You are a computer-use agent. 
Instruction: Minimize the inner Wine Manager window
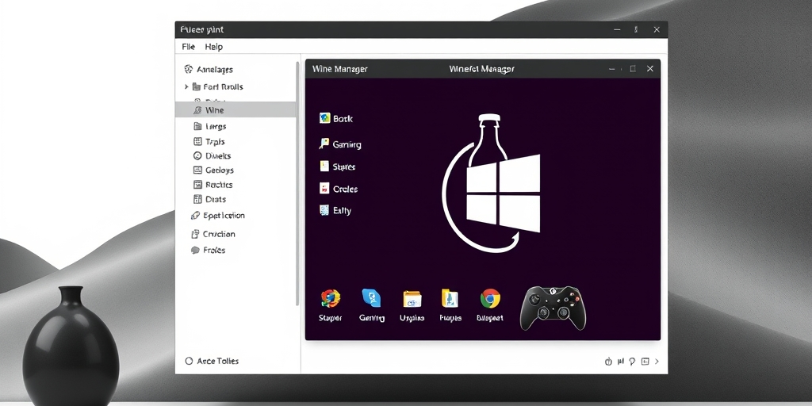click(613, 69)
